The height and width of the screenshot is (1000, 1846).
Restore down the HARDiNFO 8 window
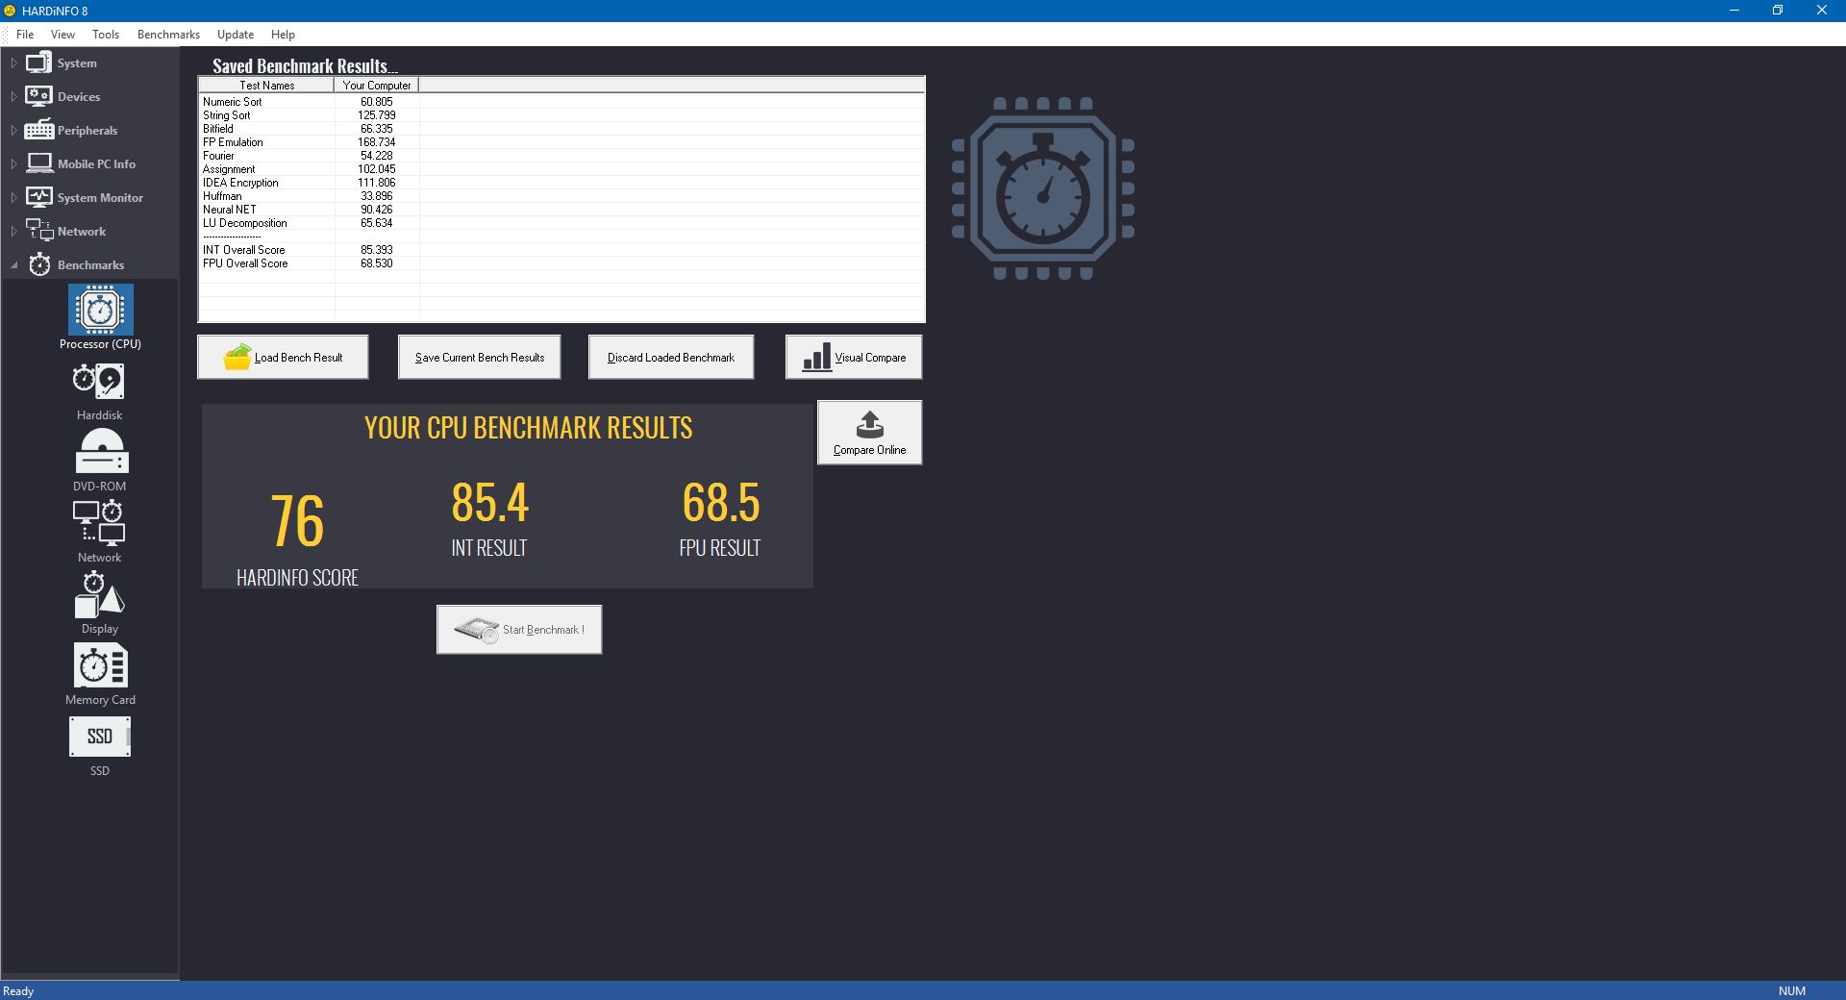(x=1778, y=11)
